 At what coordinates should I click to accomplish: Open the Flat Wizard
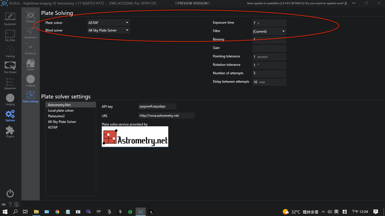click(10, 67)
